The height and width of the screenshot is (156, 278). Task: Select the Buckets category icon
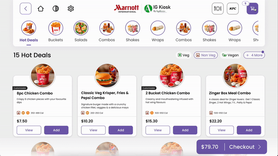coord(56,28)
